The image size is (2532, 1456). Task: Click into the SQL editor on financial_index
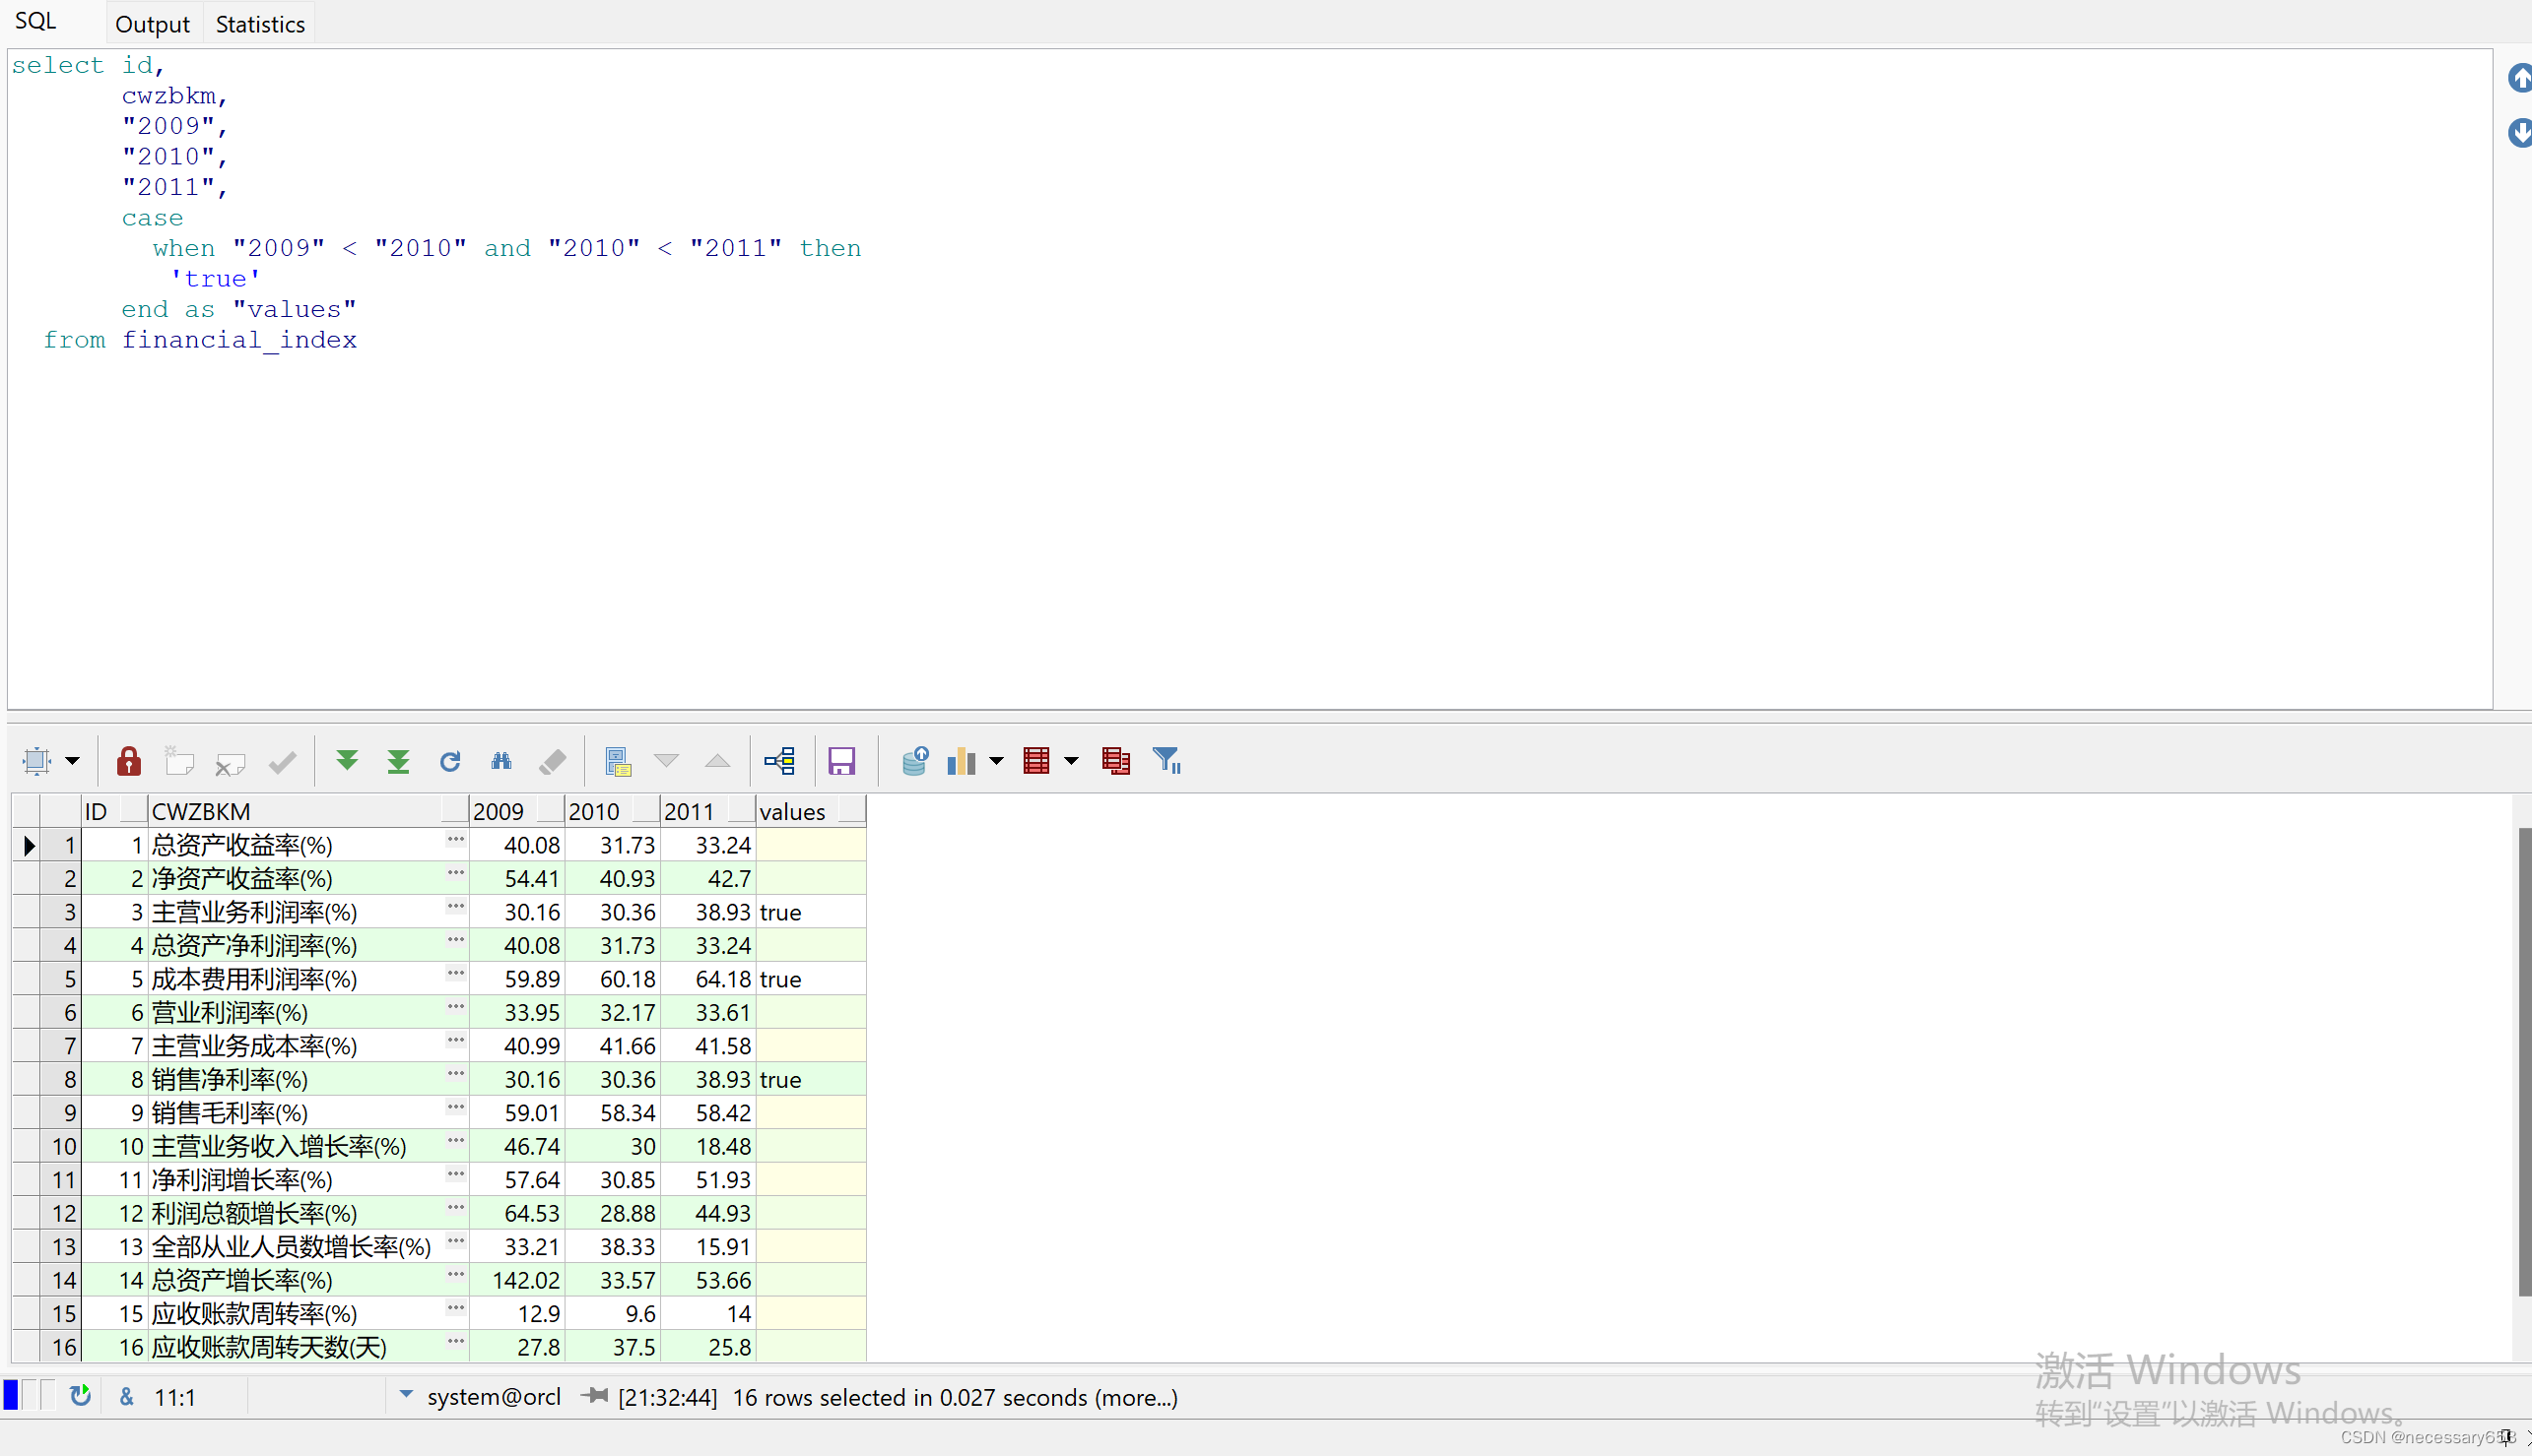tap(239, 340)
